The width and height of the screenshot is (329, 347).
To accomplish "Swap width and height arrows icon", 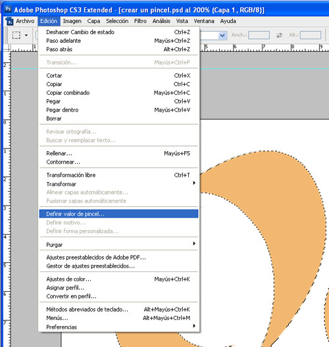I will point(279,35).
